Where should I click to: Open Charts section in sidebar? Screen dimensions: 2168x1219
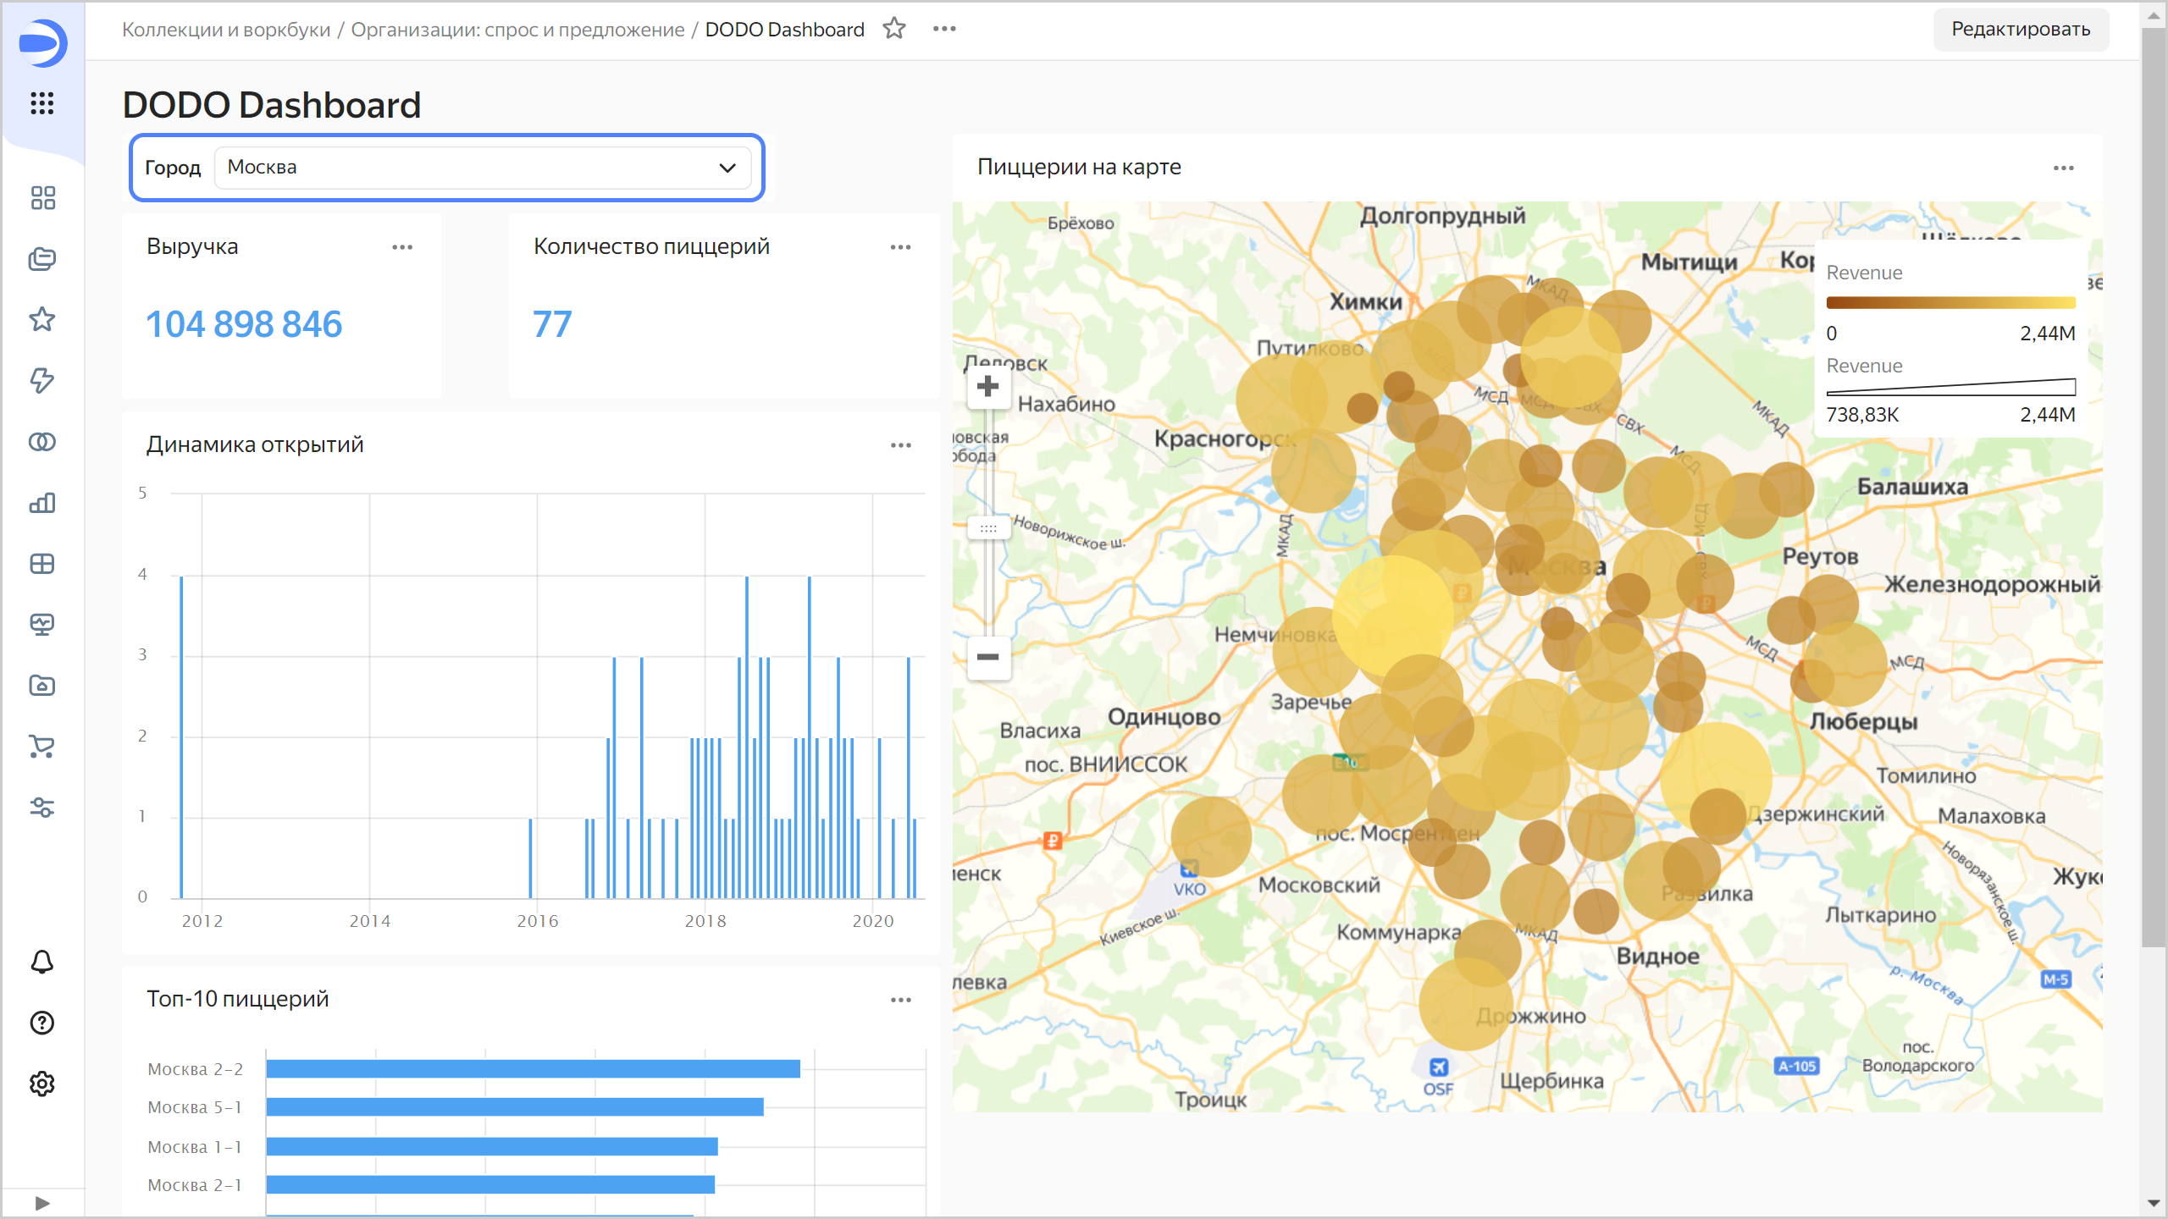[x=42, y=503]
